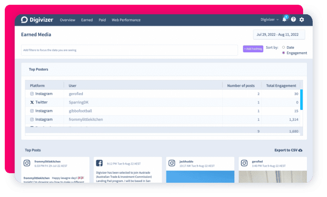Screen dimensions: 327x197
Task: Switch to the Overview tab
Action: click(x=67, y=20)
